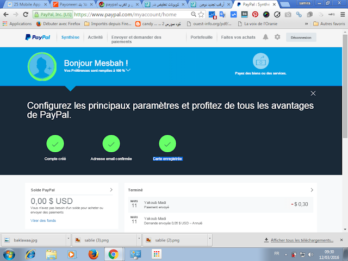Open the Débuter avec Firefox bookmark

(x=58, y=24)
